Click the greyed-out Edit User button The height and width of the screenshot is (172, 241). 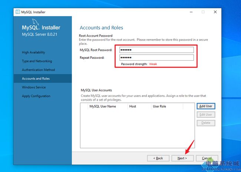pos(206,115)
